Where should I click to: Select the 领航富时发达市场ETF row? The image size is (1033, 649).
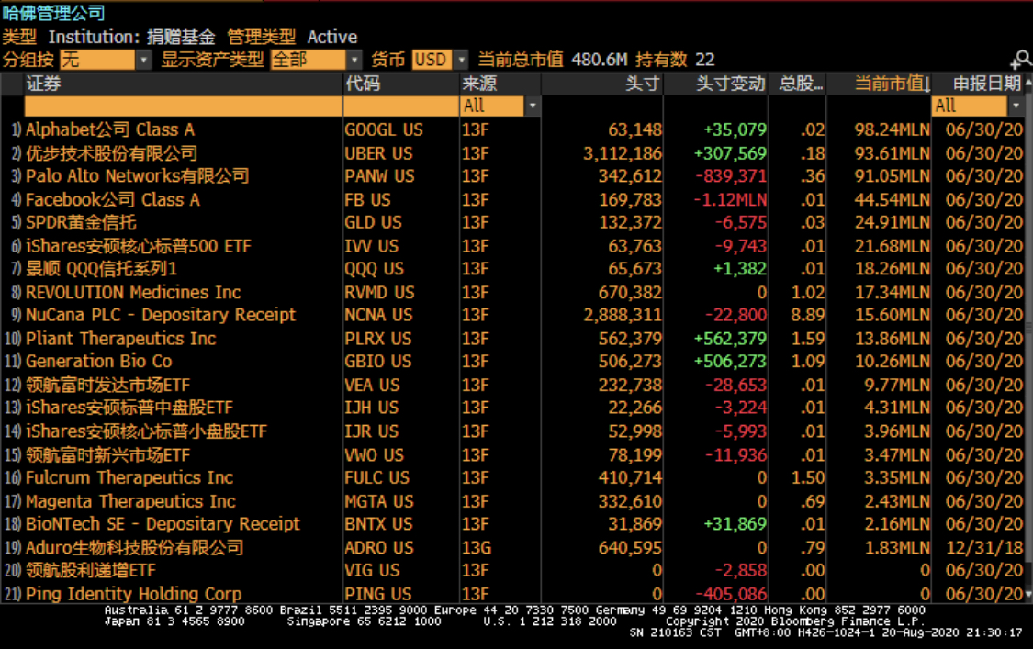[514, 385]
